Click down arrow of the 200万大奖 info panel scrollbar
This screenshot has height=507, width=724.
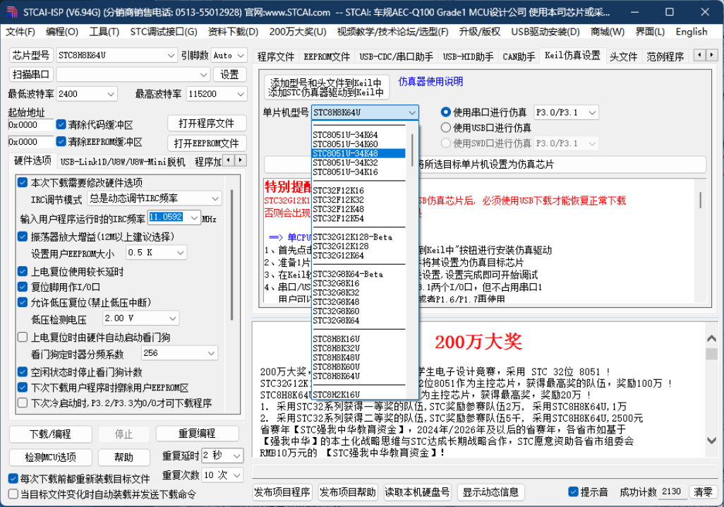711,441
